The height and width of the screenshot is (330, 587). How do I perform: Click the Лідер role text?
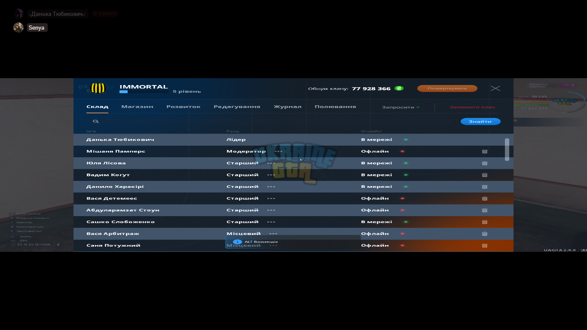pos(236,140)
